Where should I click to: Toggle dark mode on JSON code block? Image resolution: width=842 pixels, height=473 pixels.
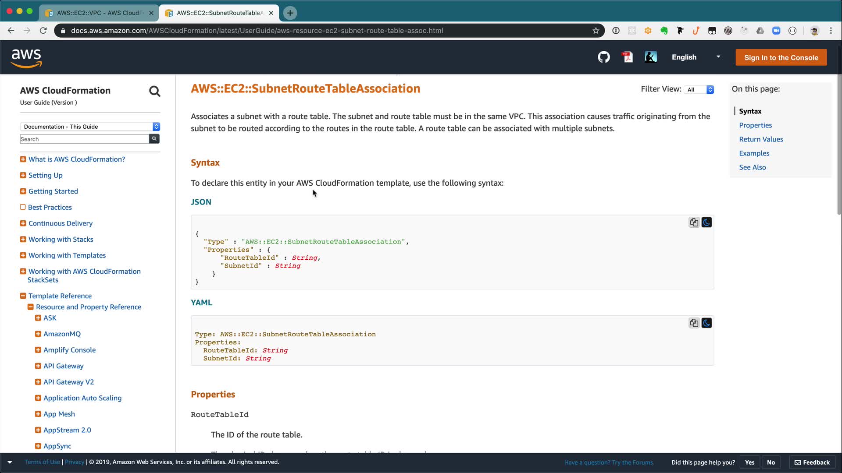click(x=706, y=222)
